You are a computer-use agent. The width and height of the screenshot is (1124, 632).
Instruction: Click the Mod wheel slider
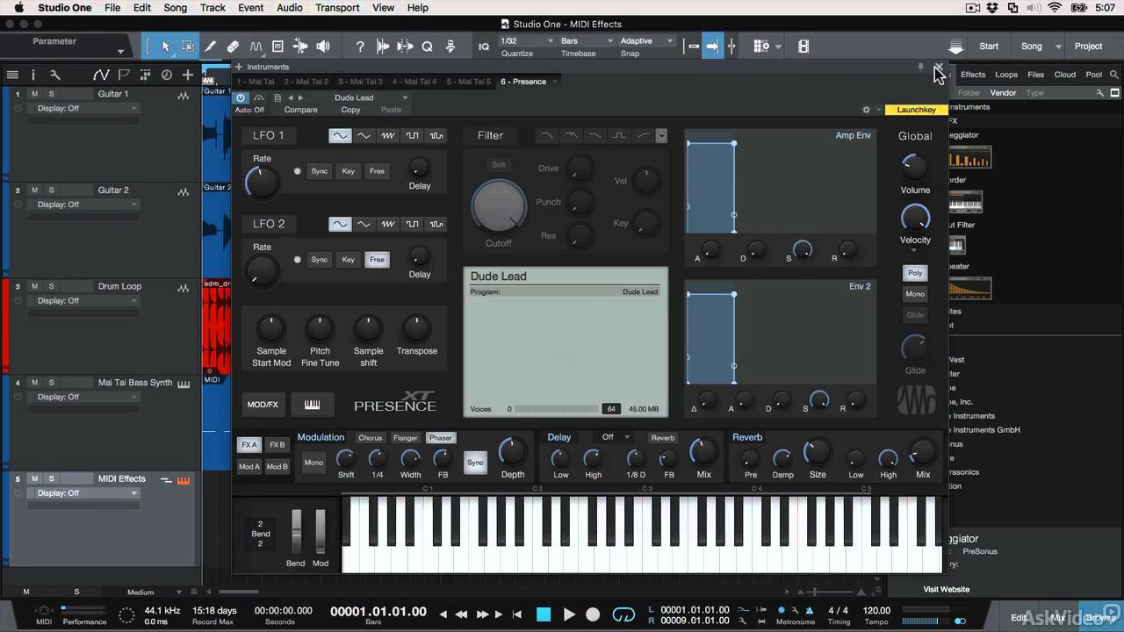coord(321,531)
